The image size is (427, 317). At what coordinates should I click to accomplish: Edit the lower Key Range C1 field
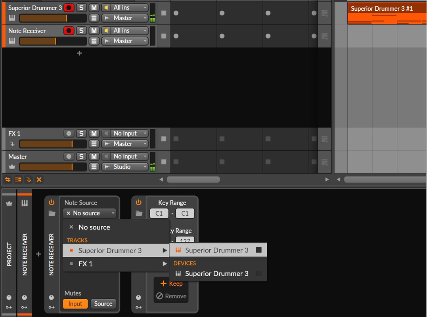(159, 213)
